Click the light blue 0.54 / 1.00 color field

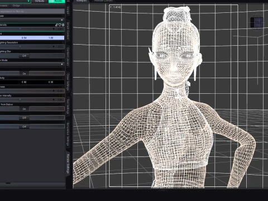click(32, 38)
